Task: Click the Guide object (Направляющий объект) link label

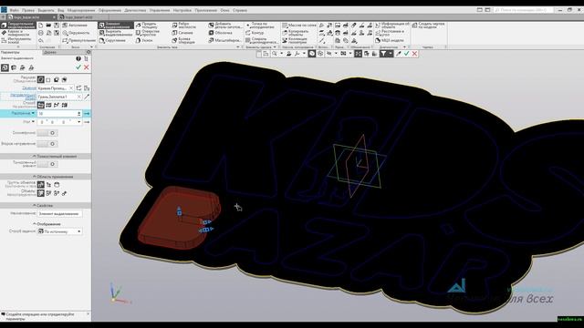Action: [23, 97]
